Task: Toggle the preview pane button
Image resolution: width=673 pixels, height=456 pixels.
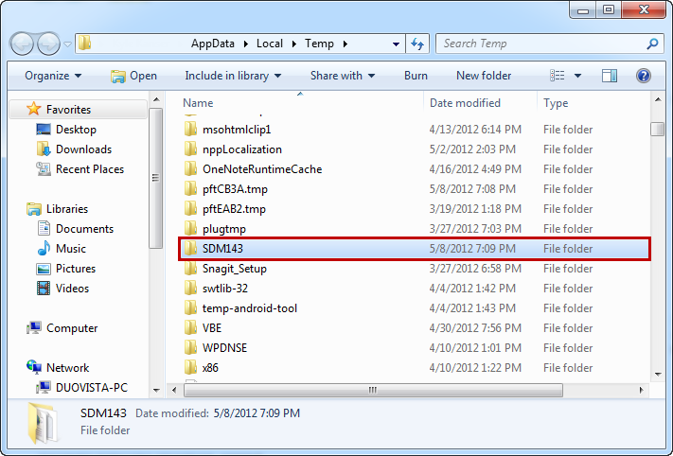Action: pyautogui.click(x=609, y=76)
